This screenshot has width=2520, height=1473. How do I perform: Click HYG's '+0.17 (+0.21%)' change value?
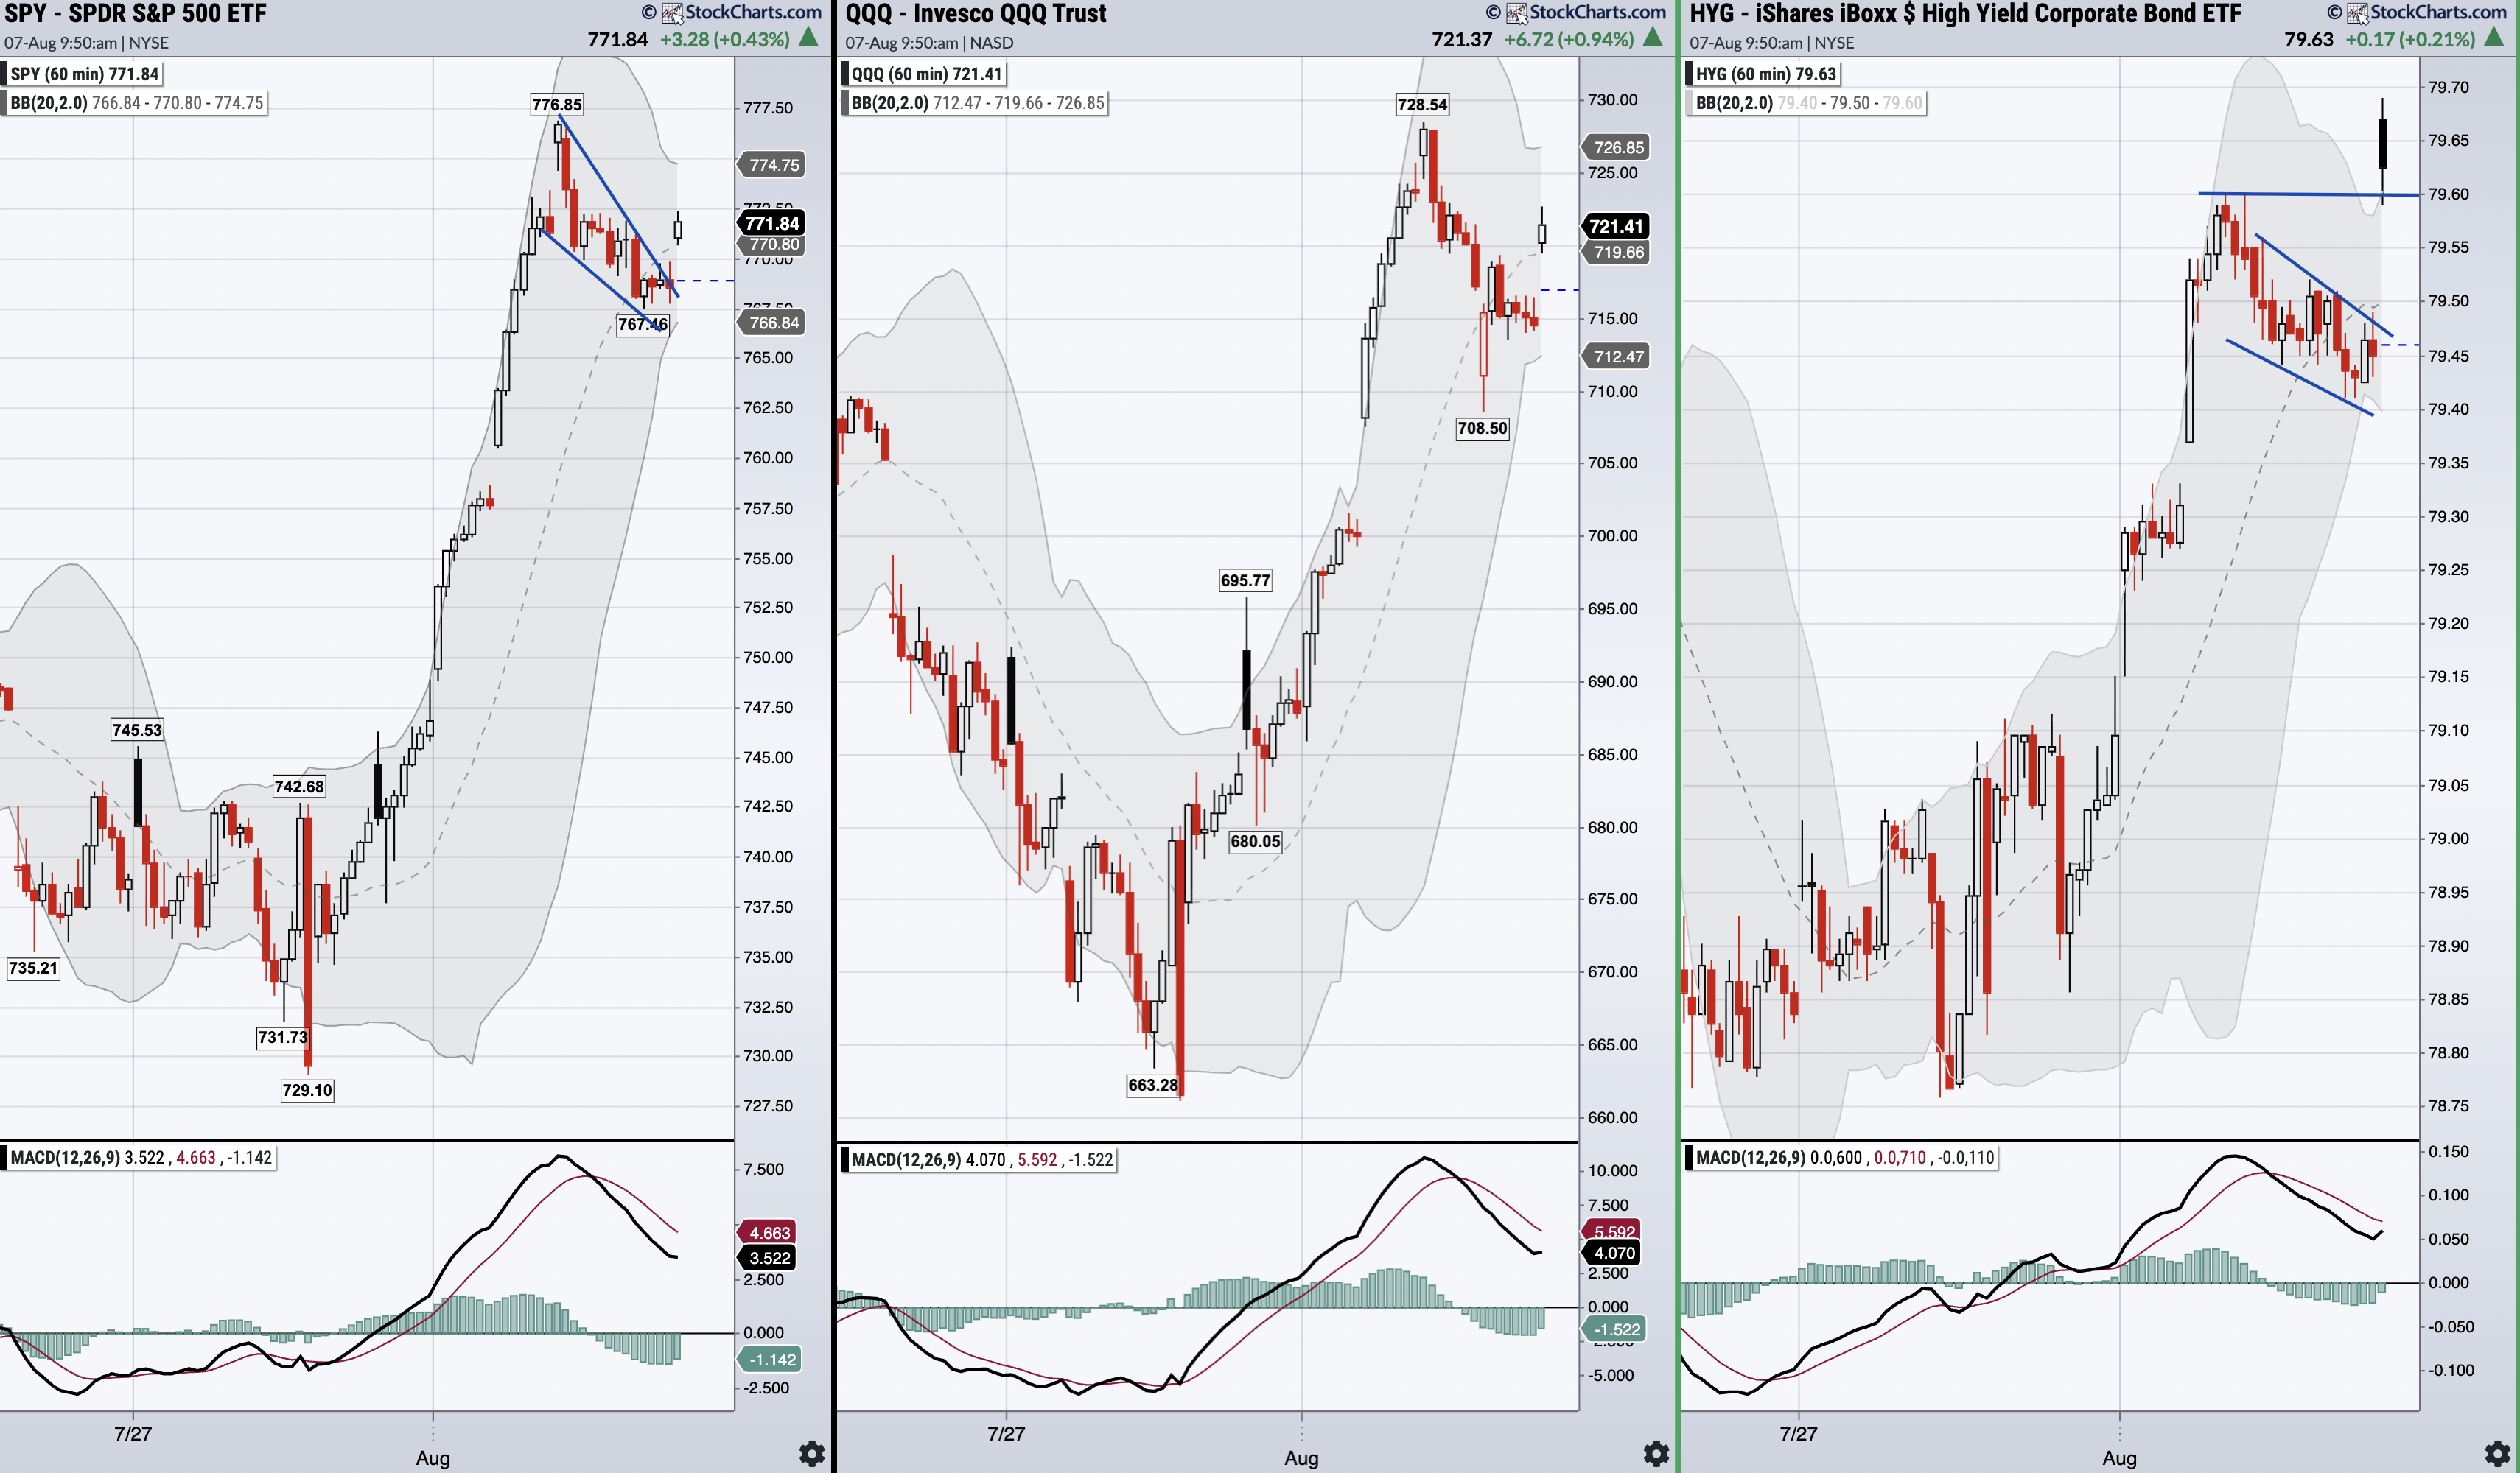[2410, 40]
